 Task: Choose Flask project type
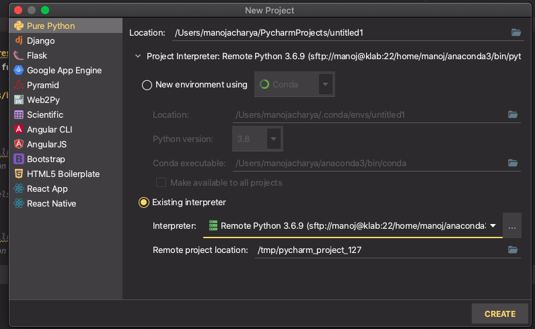(65, 55)
